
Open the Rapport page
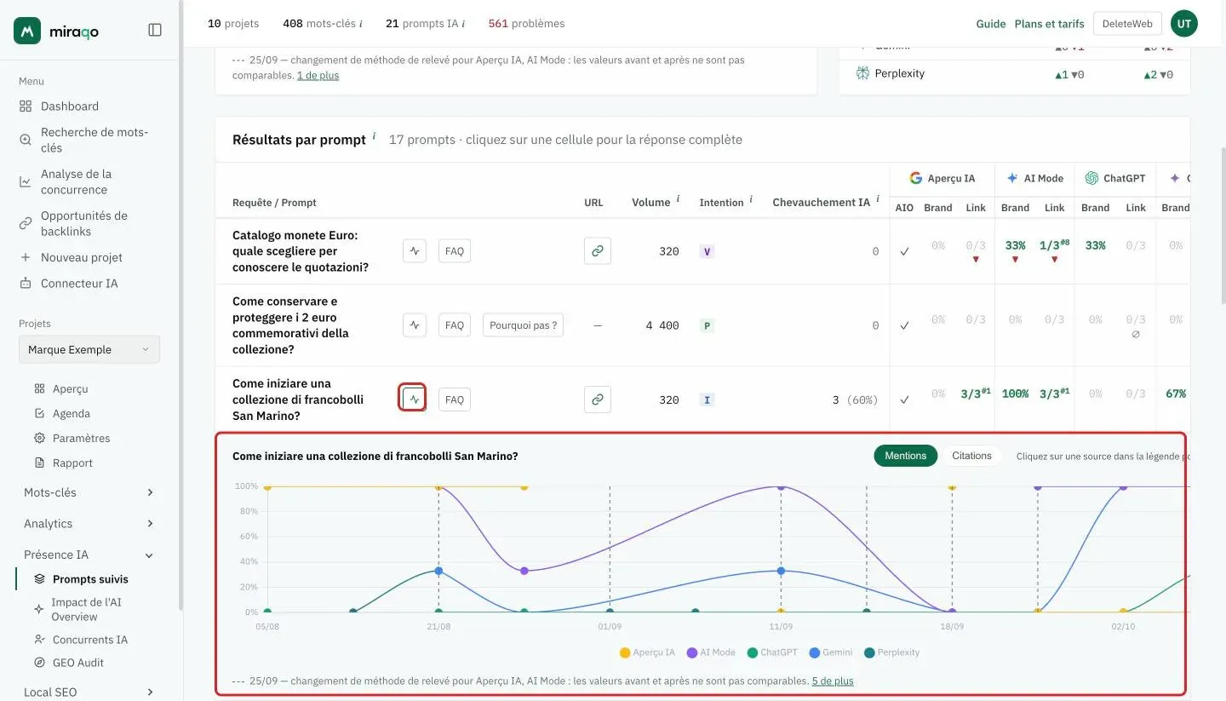pyautogui.click(x=72, y=463)
